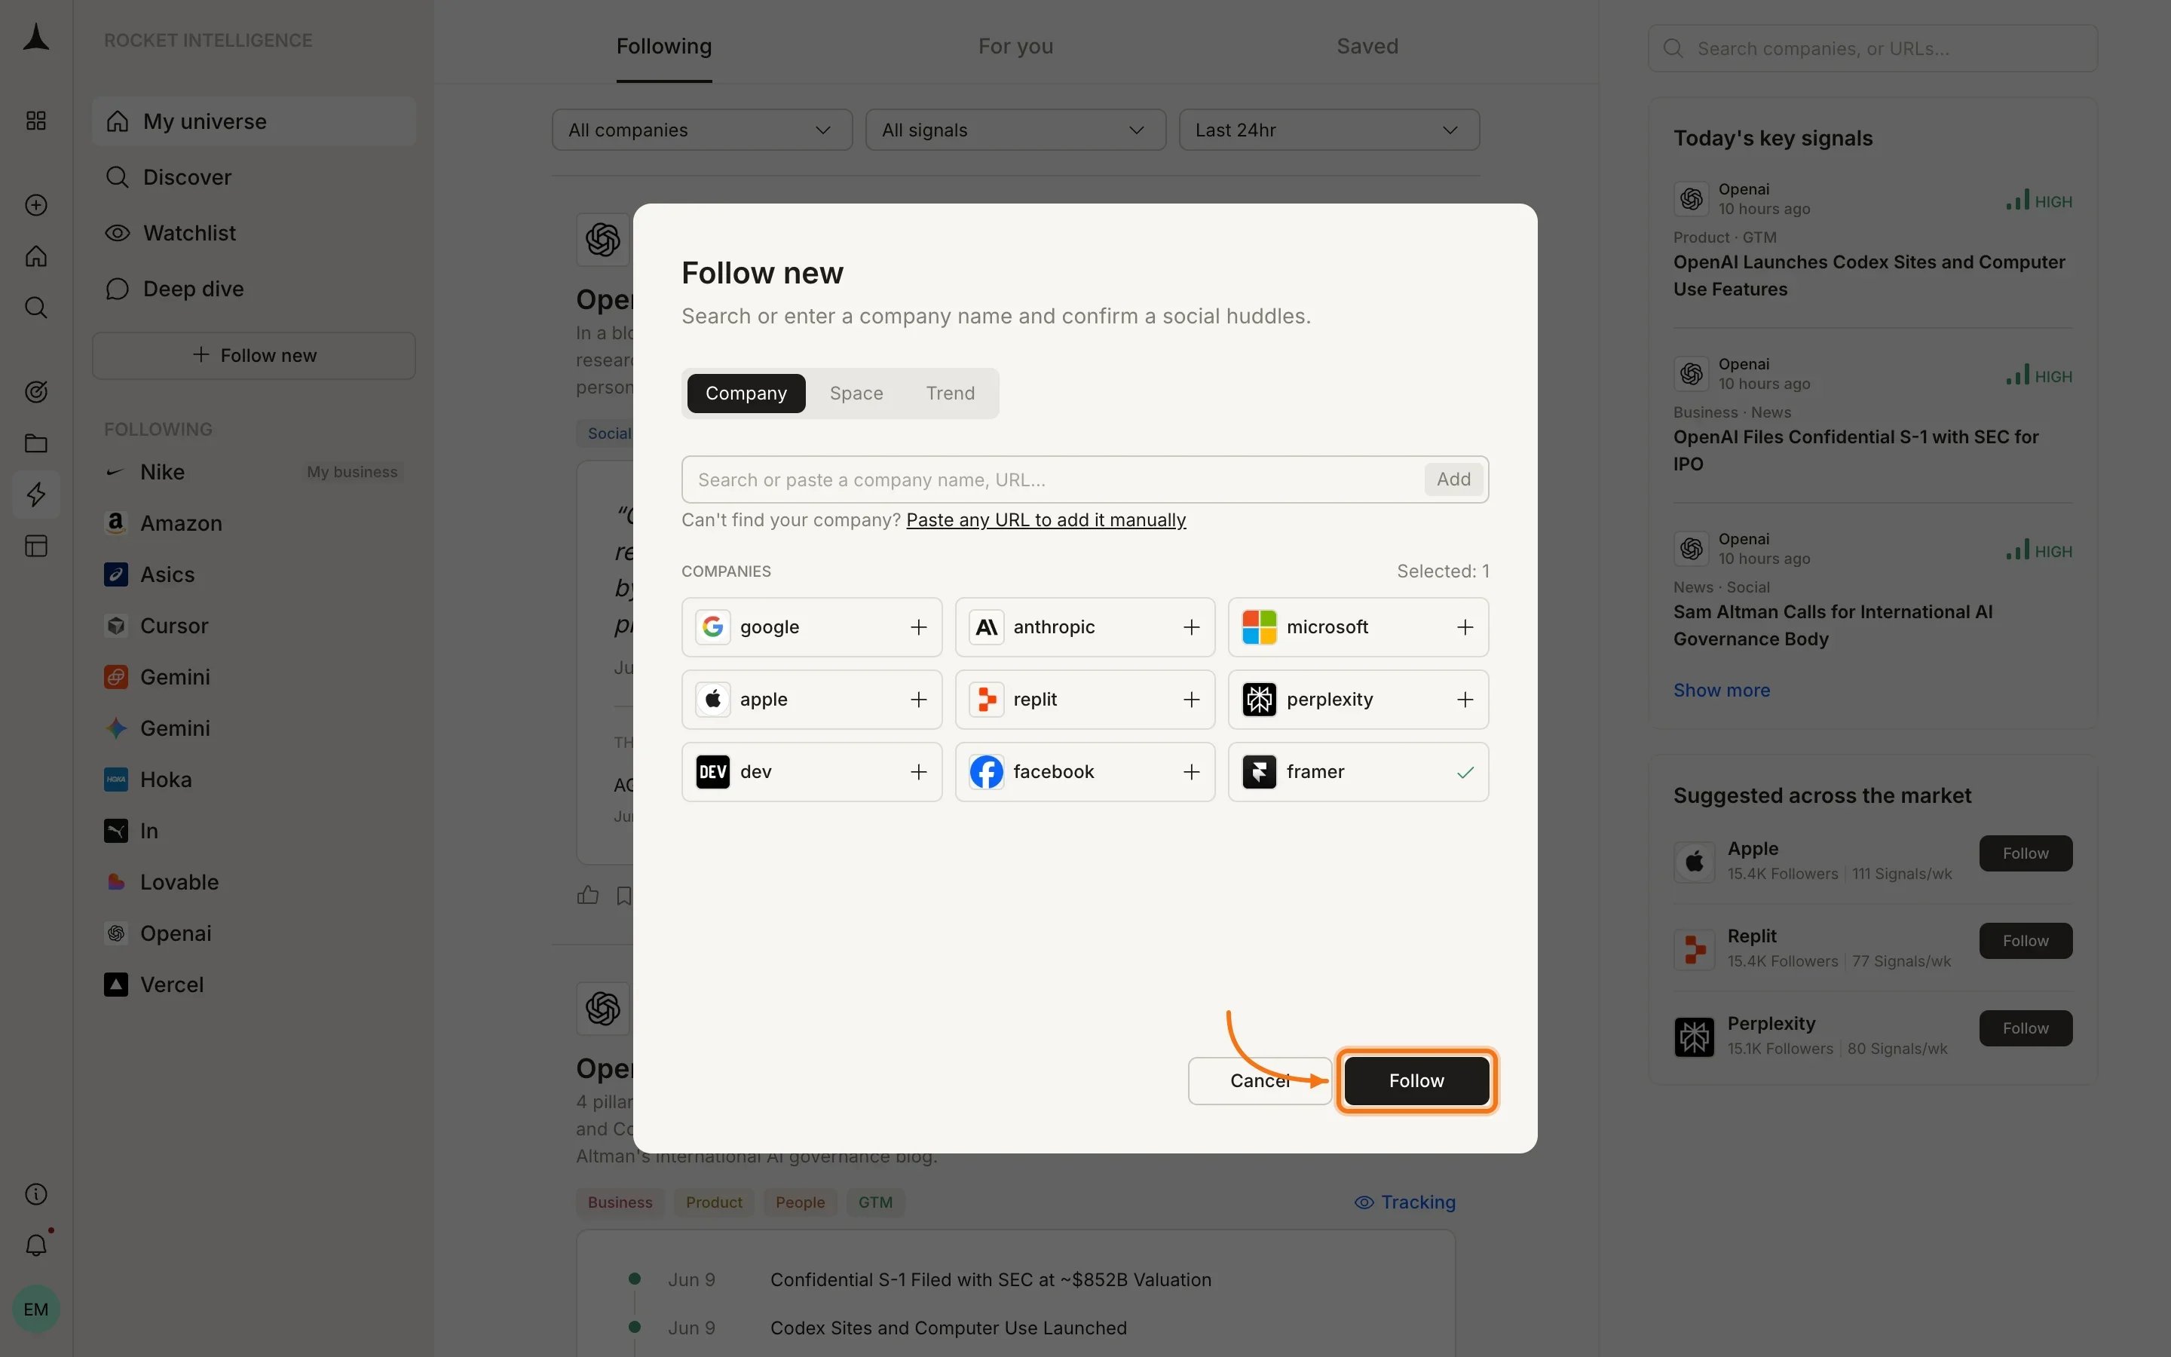The width and height of the screenshot is (2171, 1357).
Task: Click the Apple logo in the suggested list
Action: (x=1694, y=862)
